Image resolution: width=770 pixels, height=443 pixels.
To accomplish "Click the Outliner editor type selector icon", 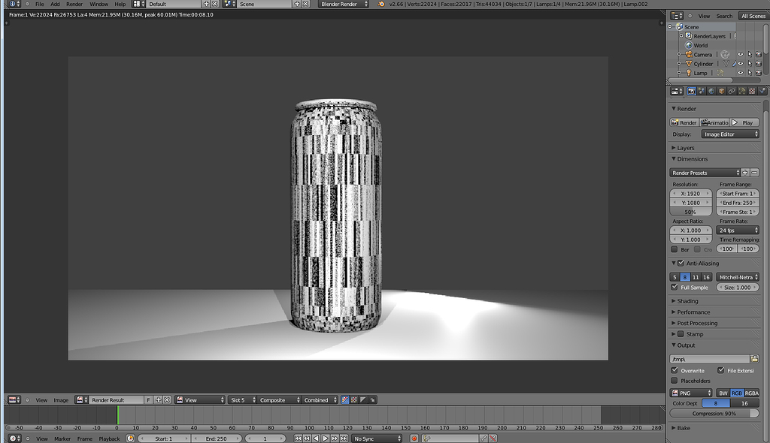I will click(677, 16).
